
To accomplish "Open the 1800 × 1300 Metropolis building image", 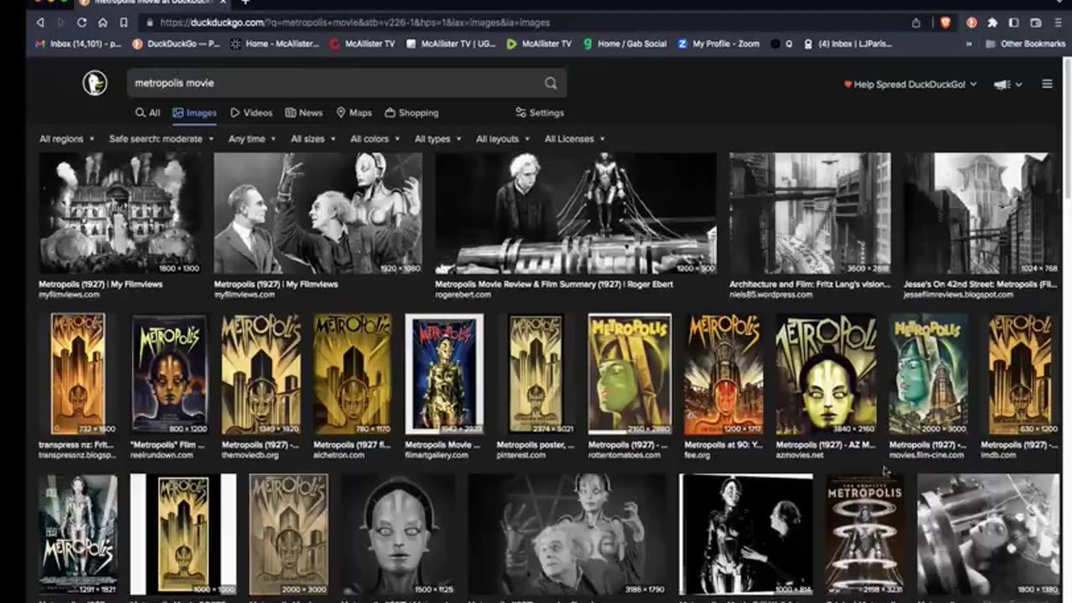I will [120, 213].
